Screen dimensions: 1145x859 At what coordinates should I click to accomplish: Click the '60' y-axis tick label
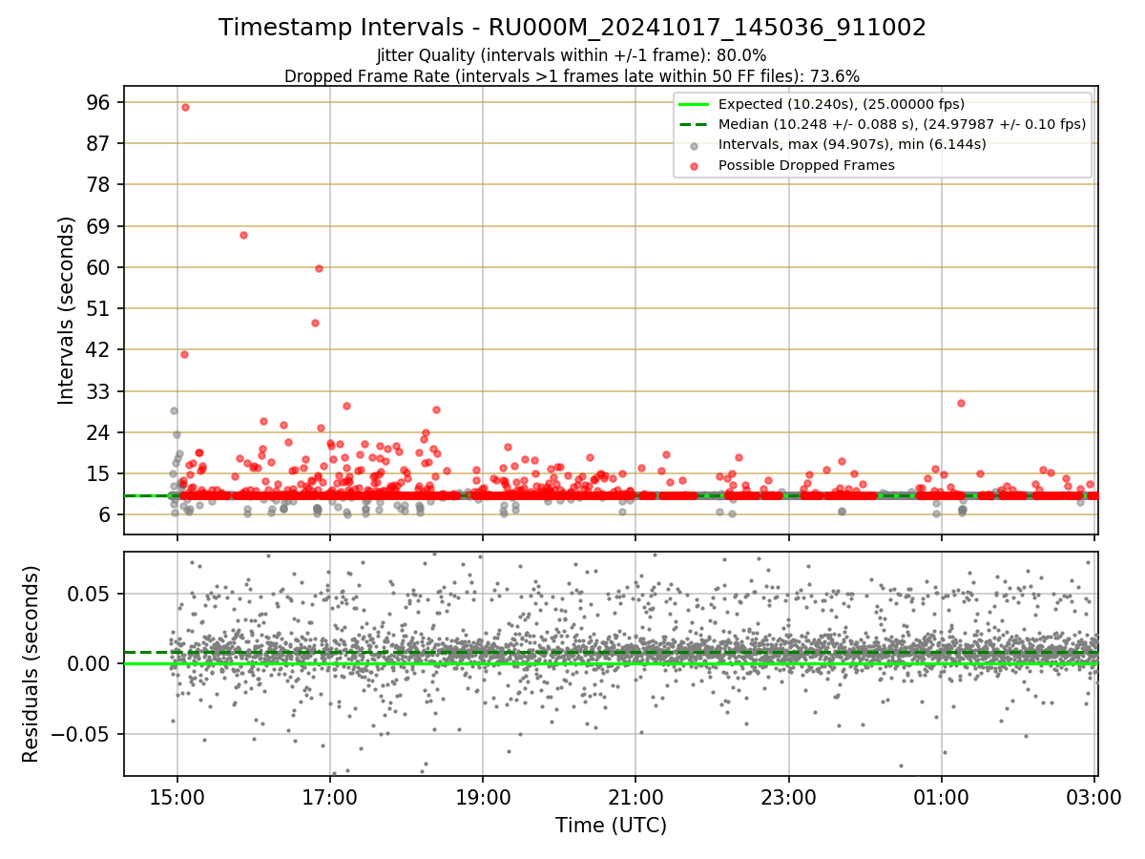(x=99, y=267)
